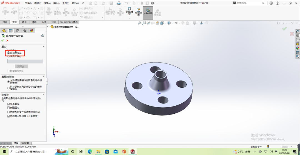Open the FeatureManager design tree tab
The image size is (300, 155).
pyautogui.click(x=4, y=31)
